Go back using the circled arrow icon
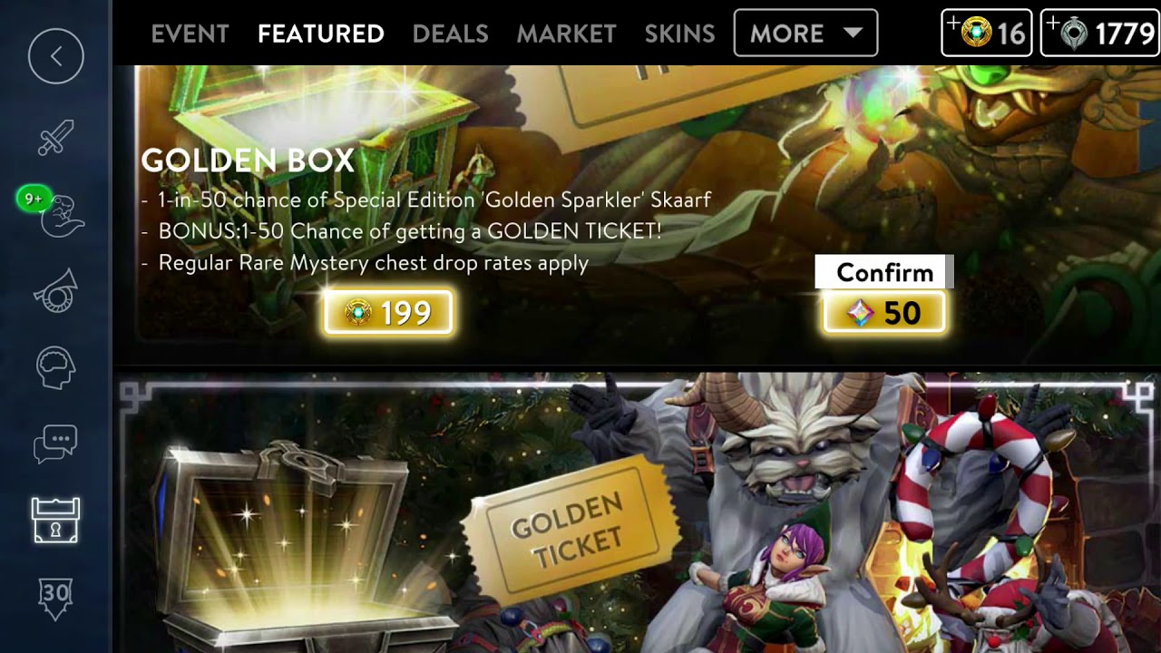The width and height of the screenshot is (1161, 653). [55, 56]
